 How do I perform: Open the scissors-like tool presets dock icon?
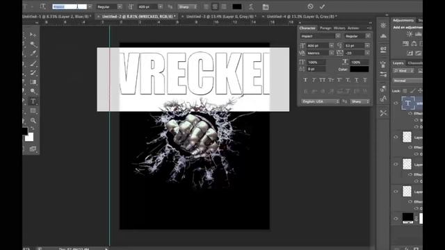tap(383, 112)
